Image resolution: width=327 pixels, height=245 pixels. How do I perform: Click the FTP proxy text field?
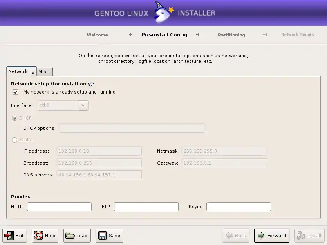tap(146, 207)
